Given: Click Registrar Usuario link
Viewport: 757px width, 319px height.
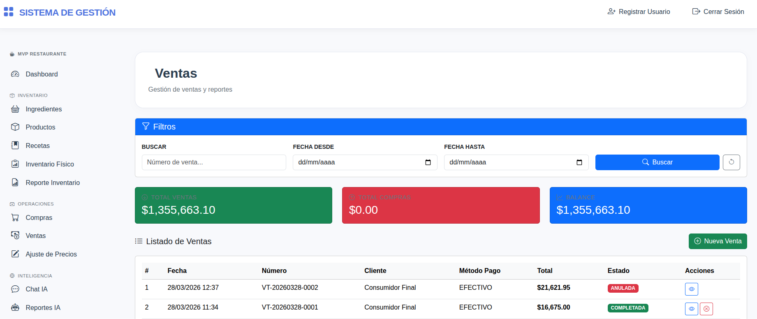Looking at the screenshot, I should [639, 12].
